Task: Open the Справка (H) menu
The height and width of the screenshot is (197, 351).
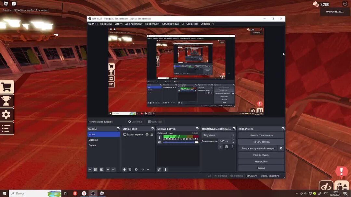Action: 207,24
